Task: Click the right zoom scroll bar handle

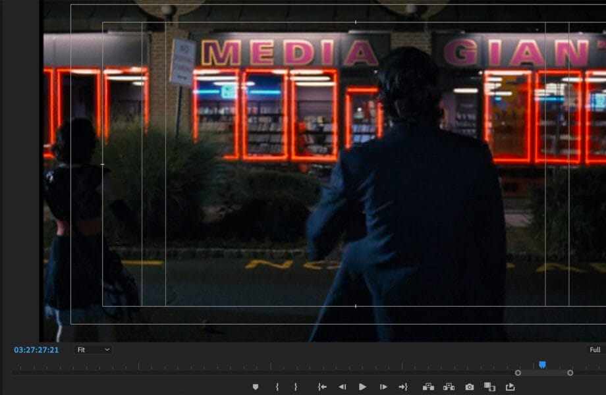Action: click(x=570, y=373)
